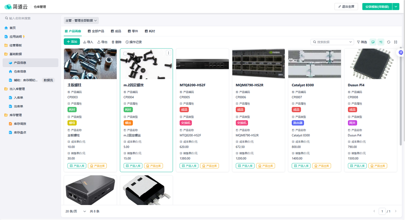Click the Catalyst 8300 card title
The image size is (405, 220).
[x=303, y=85]
